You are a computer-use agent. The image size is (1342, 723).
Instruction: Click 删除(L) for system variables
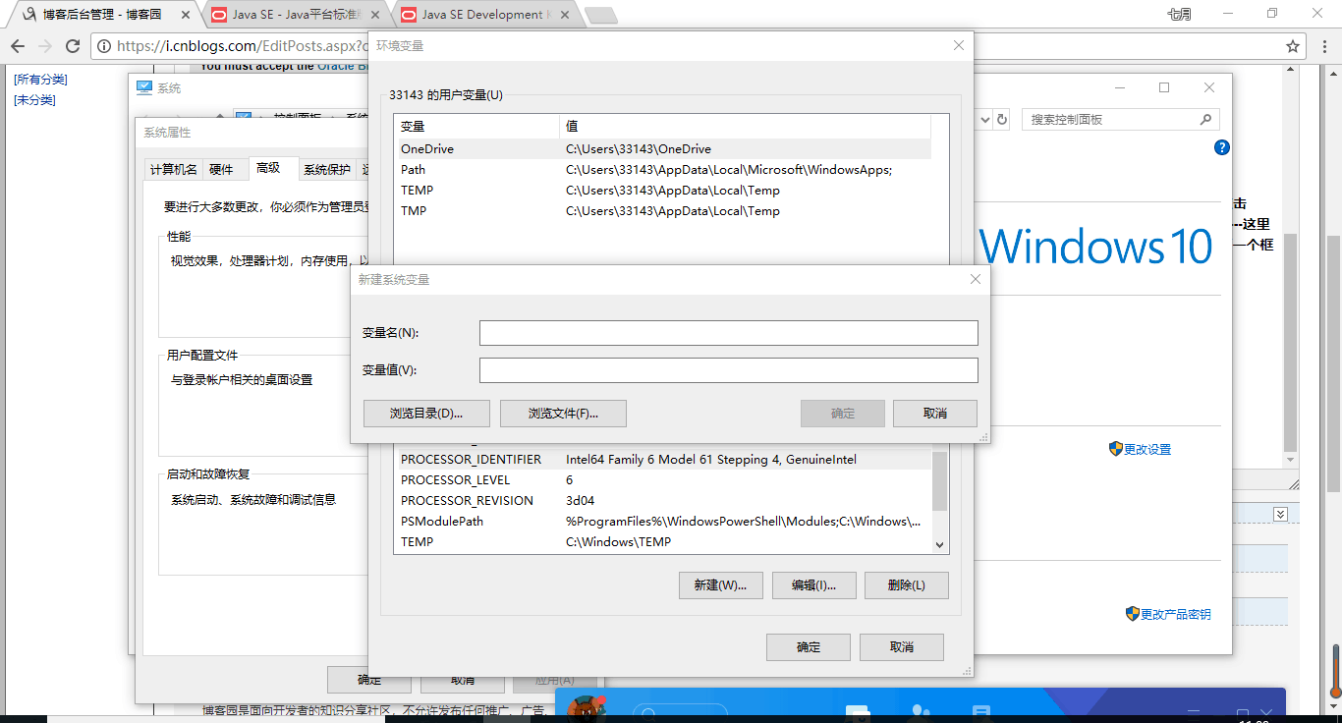[x=907, y=585]
